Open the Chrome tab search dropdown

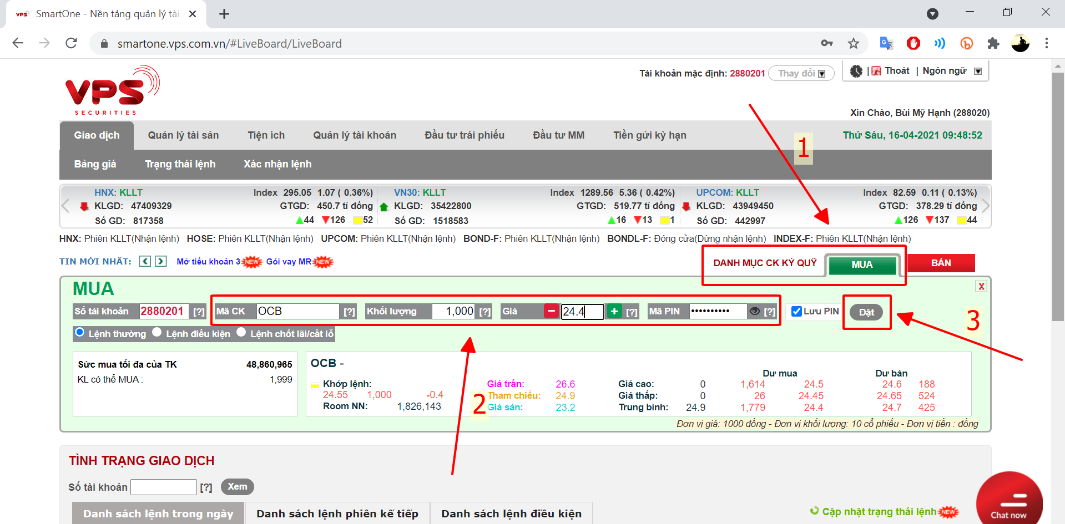(932, 14)
